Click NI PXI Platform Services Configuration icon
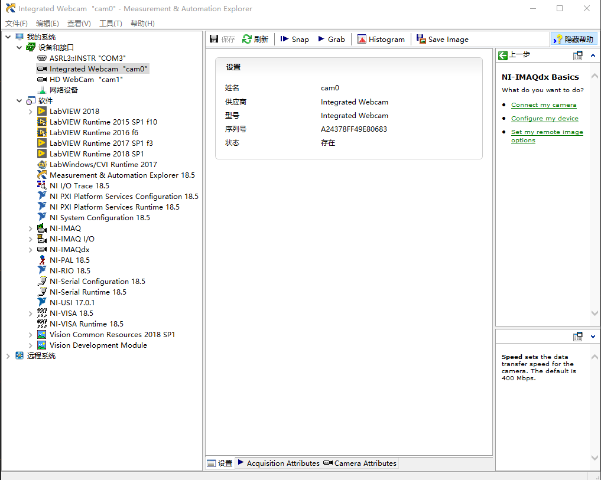Viewport: 601px width, 480px height. point(42,196)
